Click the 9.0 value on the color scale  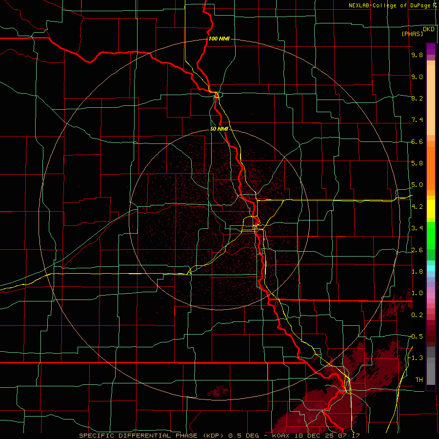point(417,77)
